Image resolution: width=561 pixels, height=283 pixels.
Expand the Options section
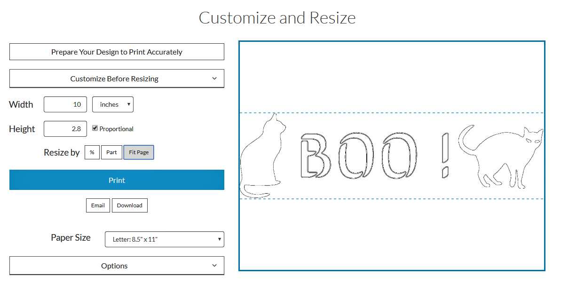[x=117, y=266]
